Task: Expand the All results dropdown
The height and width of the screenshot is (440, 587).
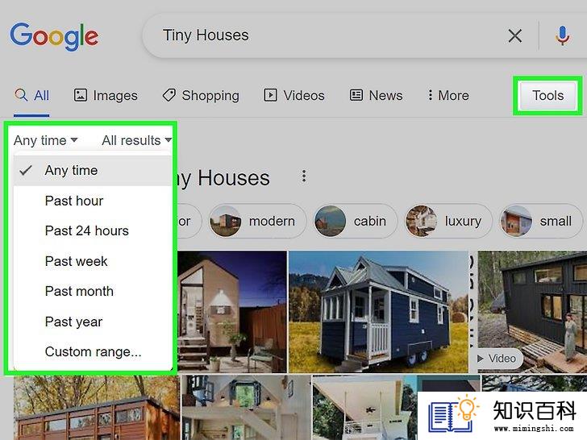Action: coord(136,140)
